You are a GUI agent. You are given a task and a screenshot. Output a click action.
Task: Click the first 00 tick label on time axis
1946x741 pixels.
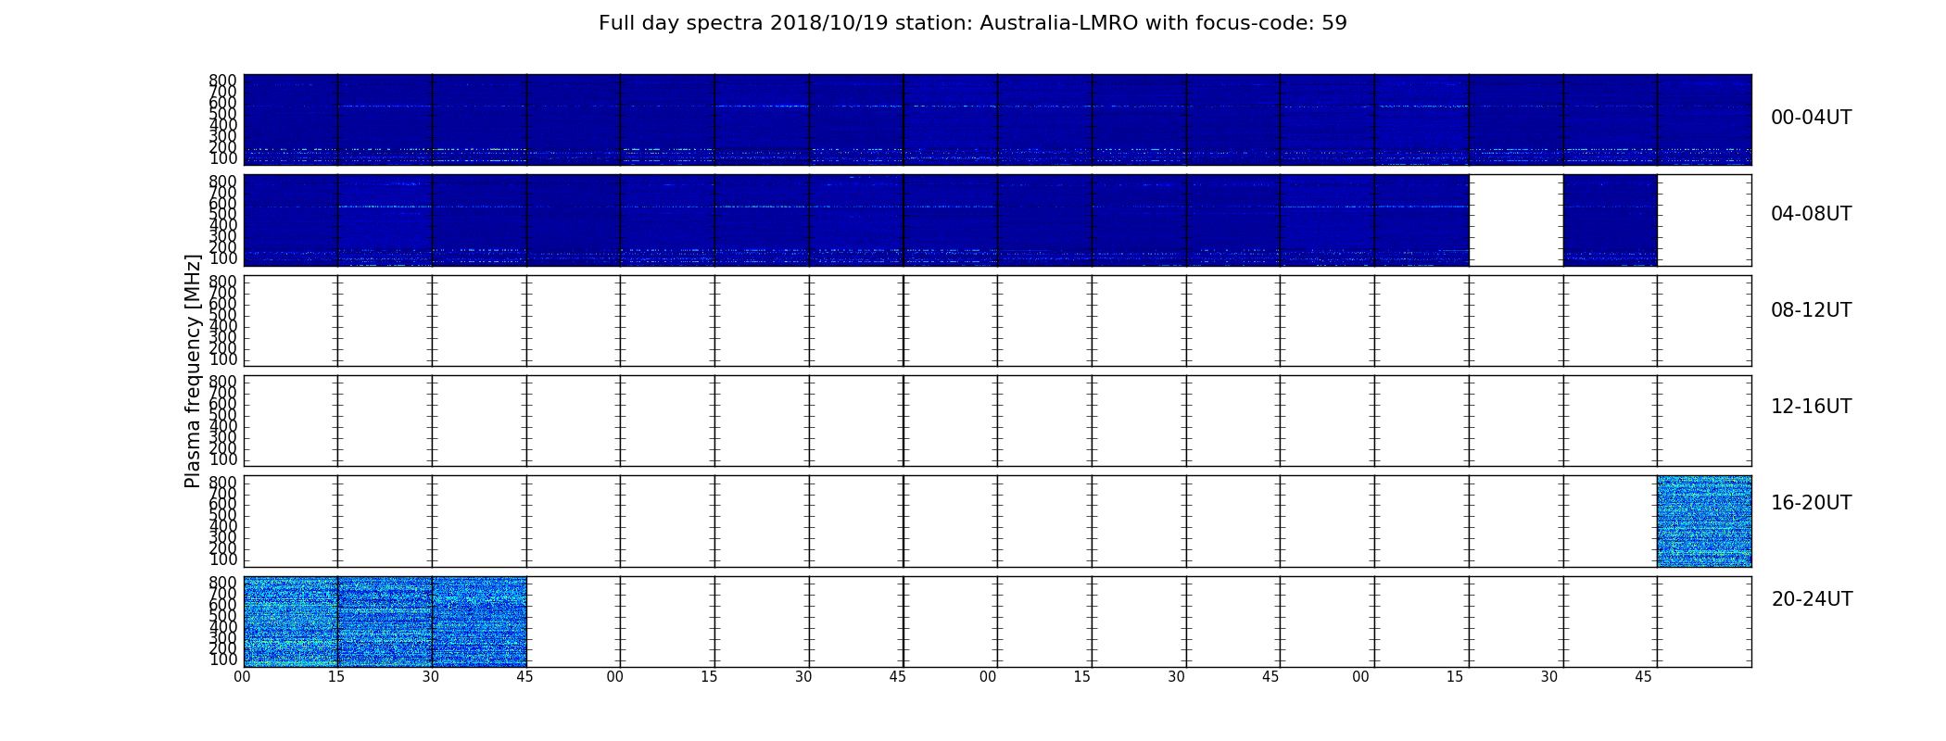(242, 677)
